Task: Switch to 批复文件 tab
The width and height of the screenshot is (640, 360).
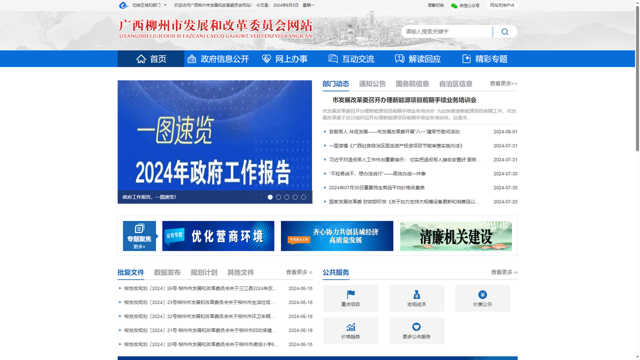Action: click(131, 272)
